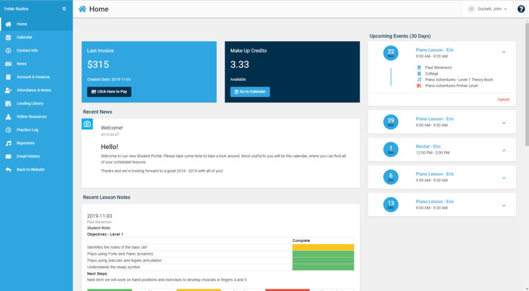Click green status cell for sharp symbol objective
The height and width of the screenshot is (291, 529).
323,267
